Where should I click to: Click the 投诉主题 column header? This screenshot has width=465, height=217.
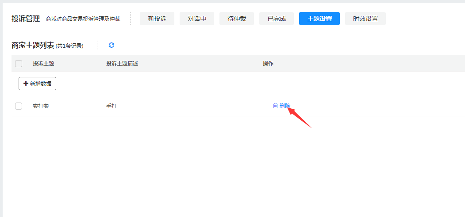point(43,64)
